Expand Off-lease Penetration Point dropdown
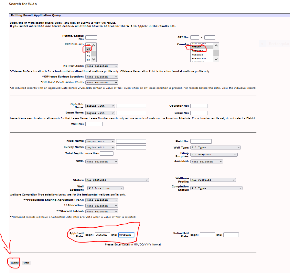This screenshot has height=273, width=290. tap(102, 83)
